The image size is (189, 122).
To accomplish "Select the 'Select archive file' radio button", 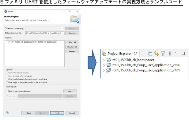I will click(6, 33).
